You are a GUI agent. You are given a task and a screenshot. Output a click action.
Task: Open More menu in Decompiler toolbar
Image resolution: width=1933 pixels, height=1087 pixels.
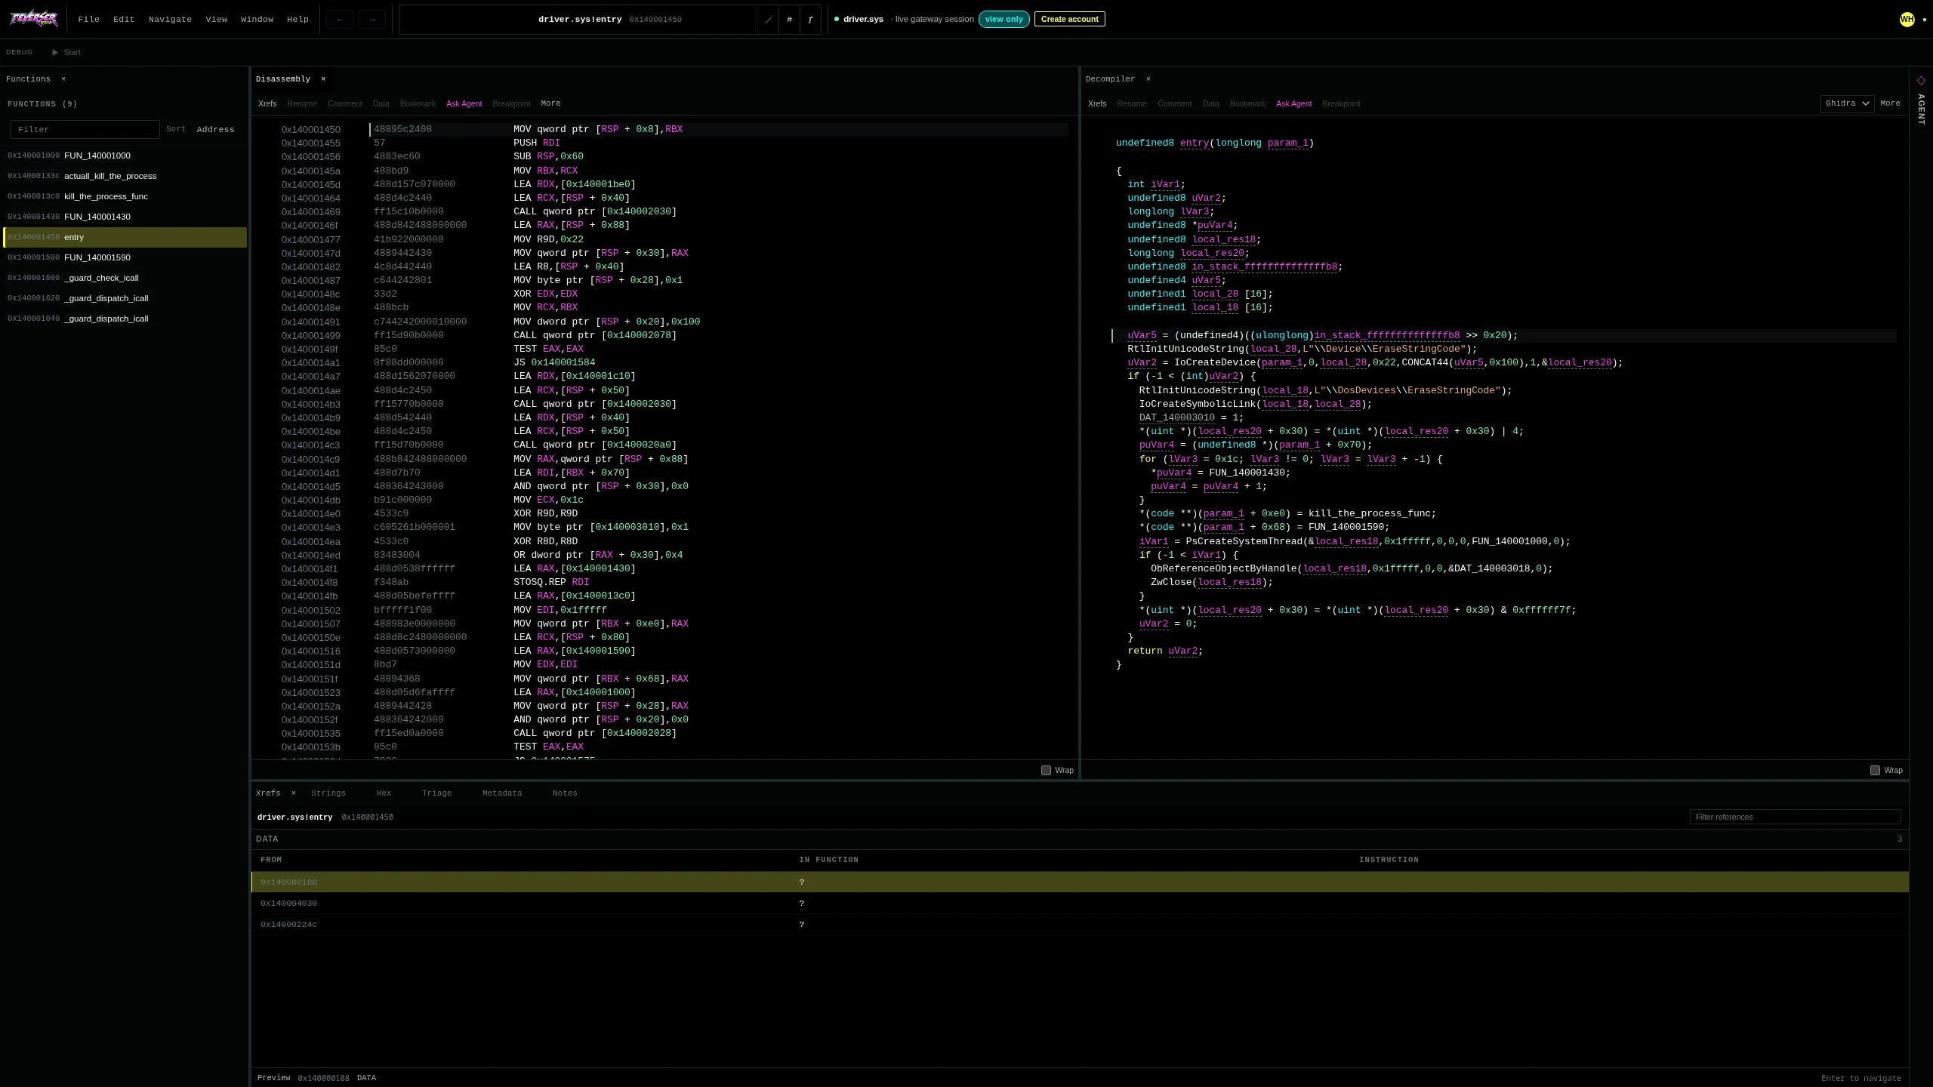tap(1890, 103)
